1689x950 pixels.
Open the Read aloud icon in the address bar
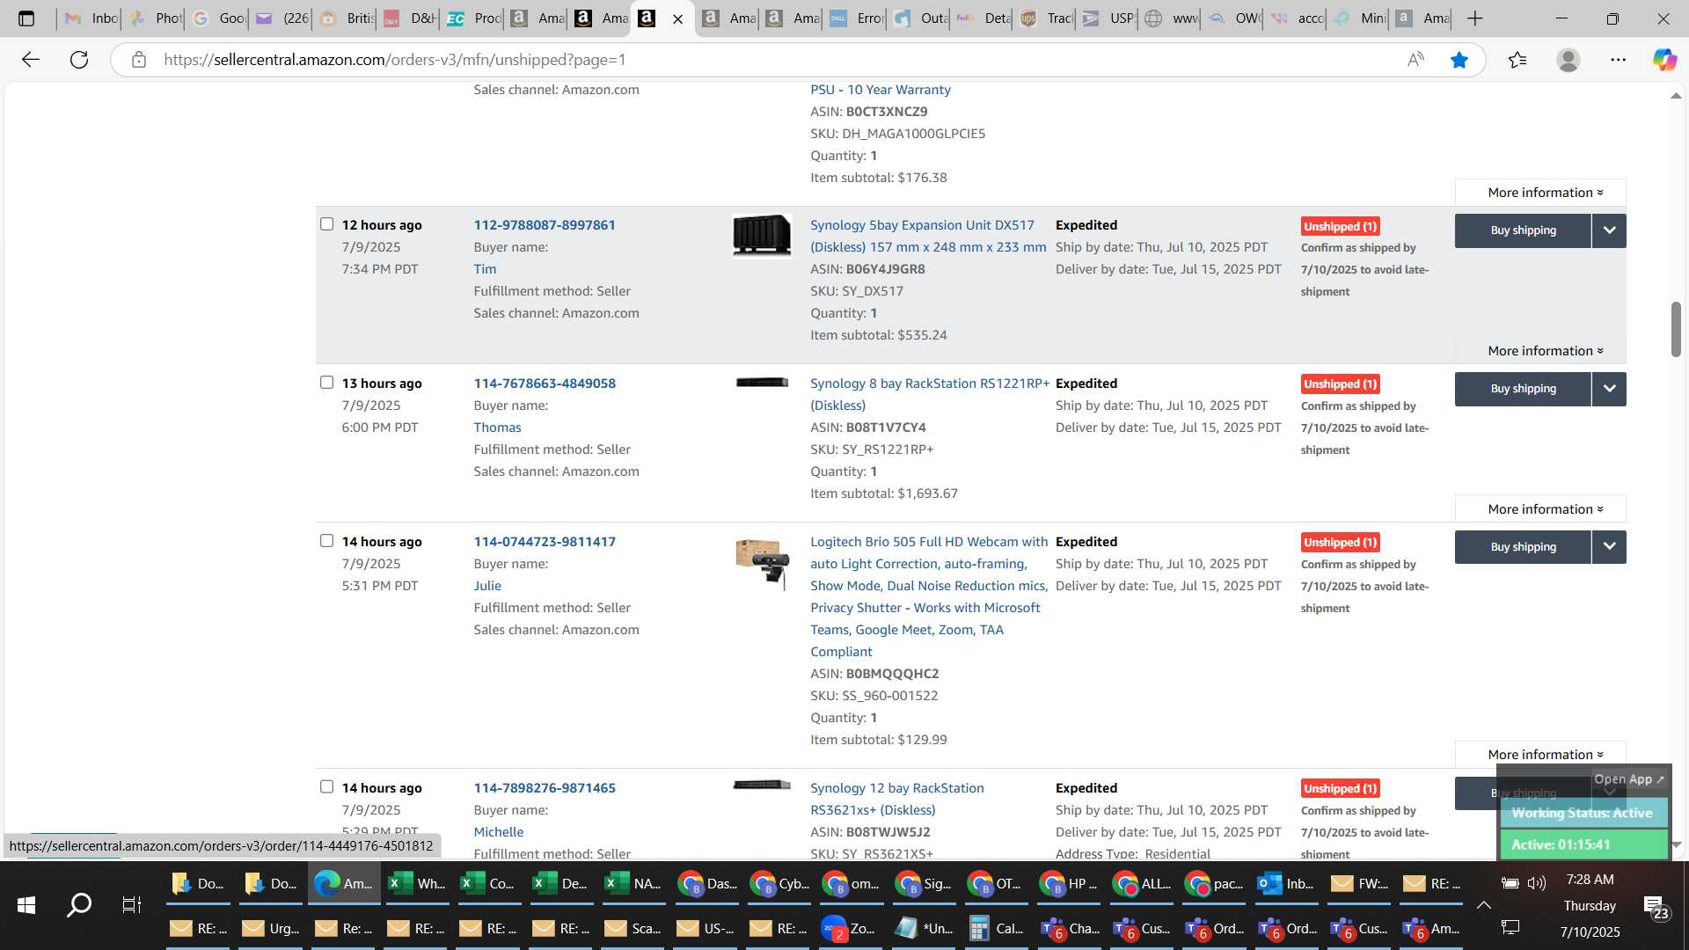click(x=1415, y=60)
